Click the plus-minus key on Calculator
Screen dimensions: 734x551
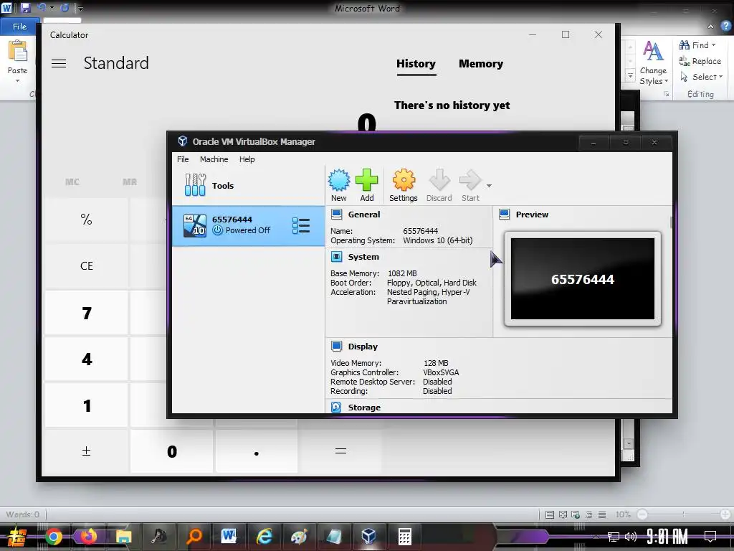(x=87, y=452)
